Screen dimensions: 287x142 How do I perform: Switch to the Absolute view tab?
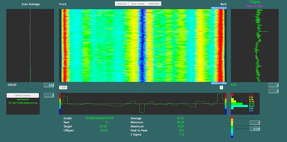(x=122, y=4)
